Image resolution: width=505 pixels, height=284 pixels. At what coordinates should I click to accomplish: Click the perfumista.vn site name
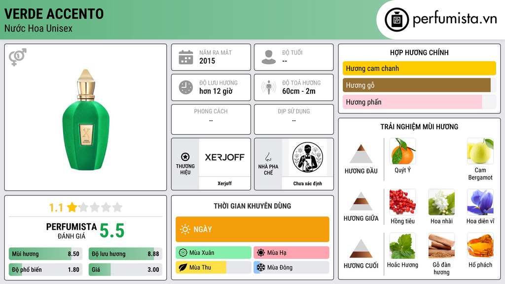[x=455, y=19]
